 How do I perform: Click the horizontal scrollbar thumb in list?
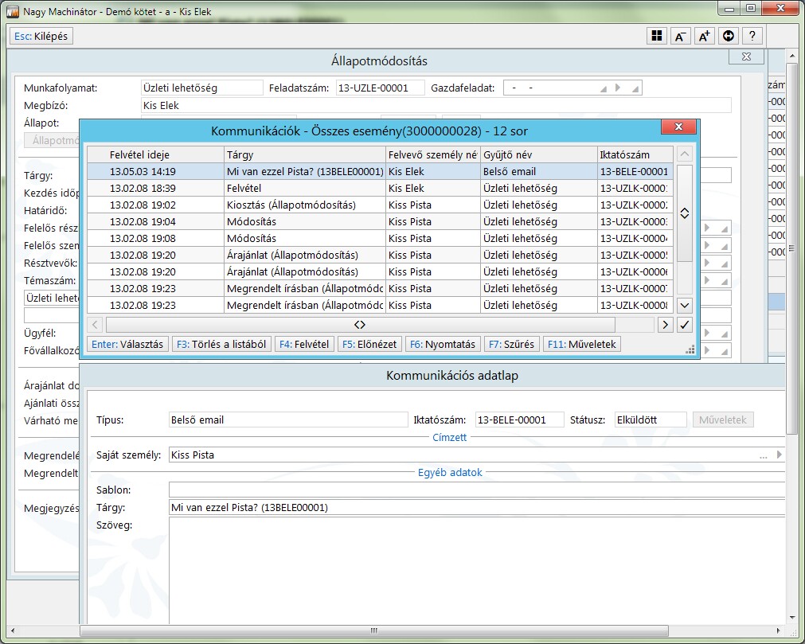[360, 325]
